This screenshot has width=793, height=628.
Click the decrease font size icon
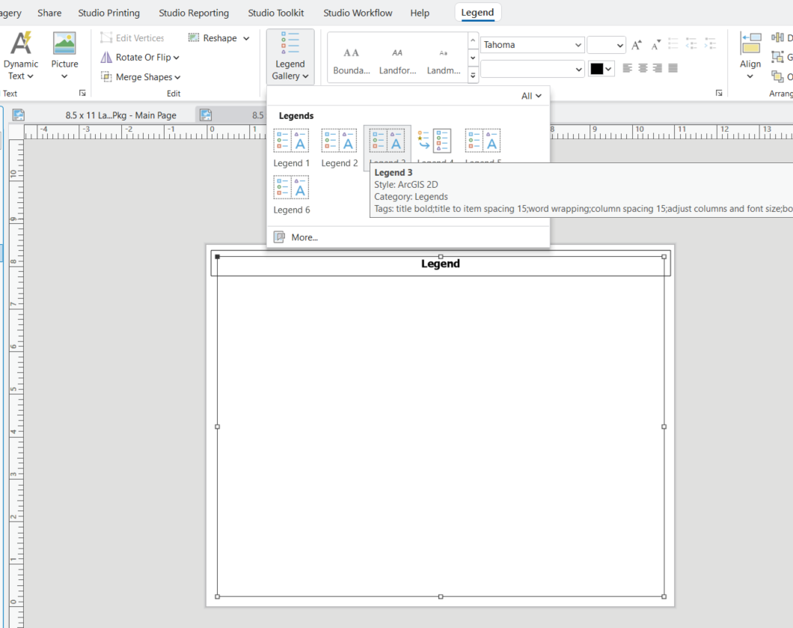(655, 45)
